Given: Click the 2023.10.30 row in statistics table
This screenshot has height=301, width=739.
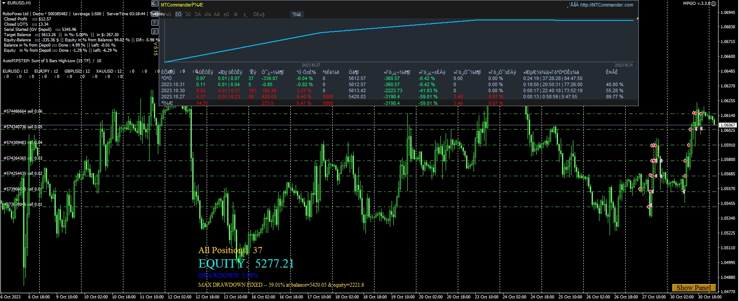Looking at the screenshot, I should tap(173, 90).
